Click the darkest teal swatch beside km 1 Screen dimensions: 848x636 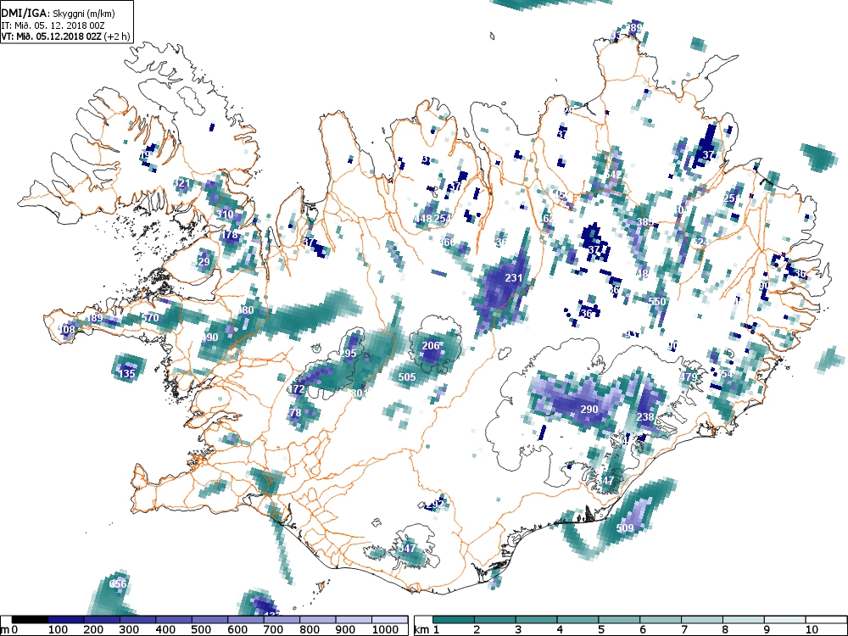(x=453, y=619)
